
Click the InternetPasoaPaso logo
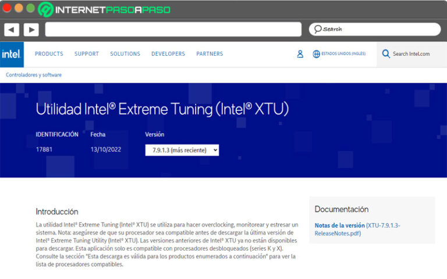104,10
